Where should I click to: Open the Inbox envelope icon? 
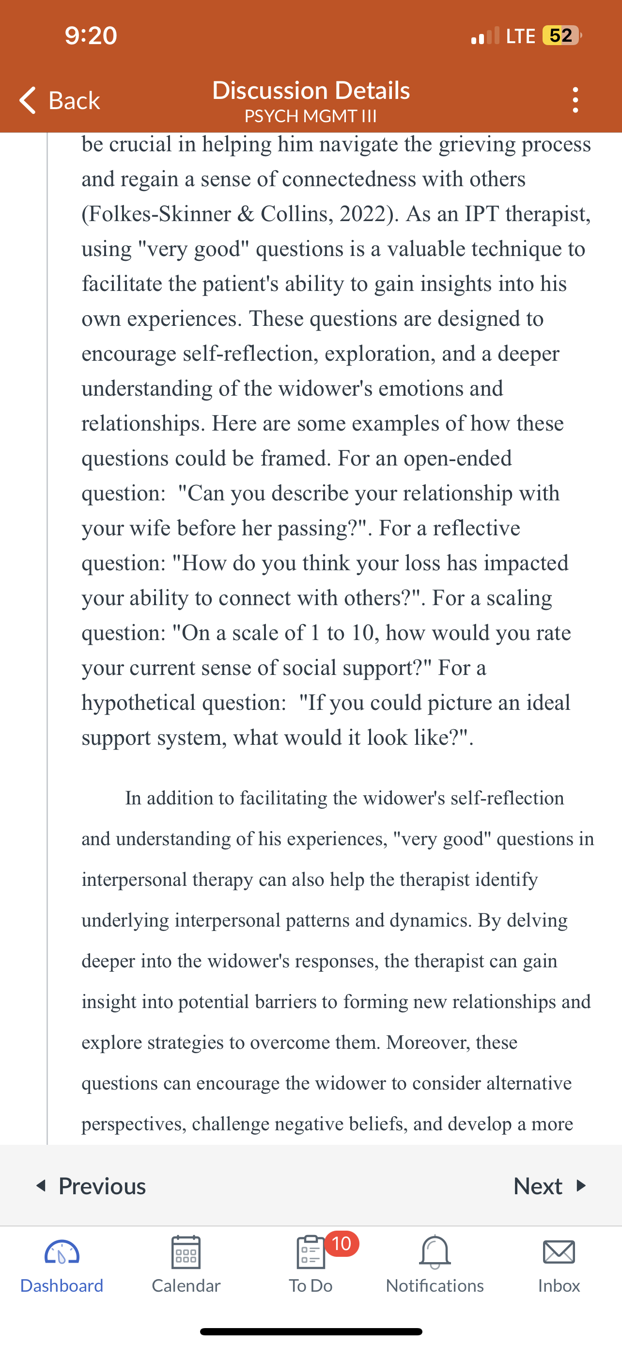(x=559, y=1252)
